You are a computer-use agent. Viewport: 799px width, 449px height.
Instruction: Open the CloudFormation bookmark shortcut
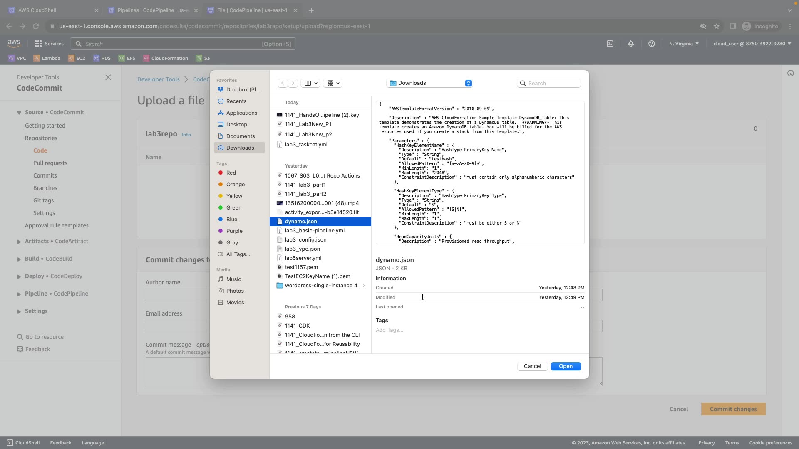click(166, 58)
